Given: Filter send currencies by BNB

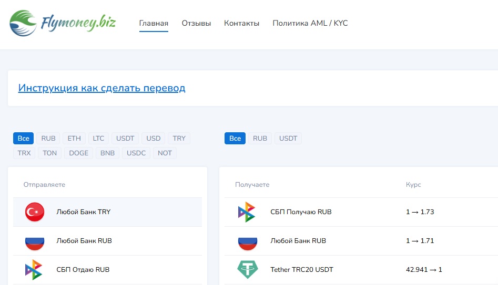Looking at the screenshot, I should coord(107,153).
